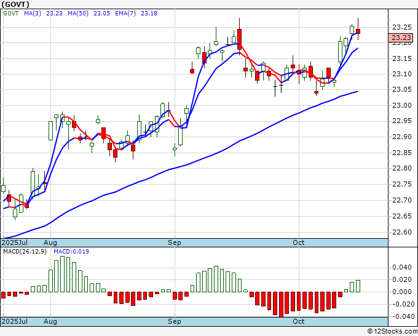Click the 23.05 value beside MA(50)
This screenshot has width=418, height=336.
(x=101, y=14)
